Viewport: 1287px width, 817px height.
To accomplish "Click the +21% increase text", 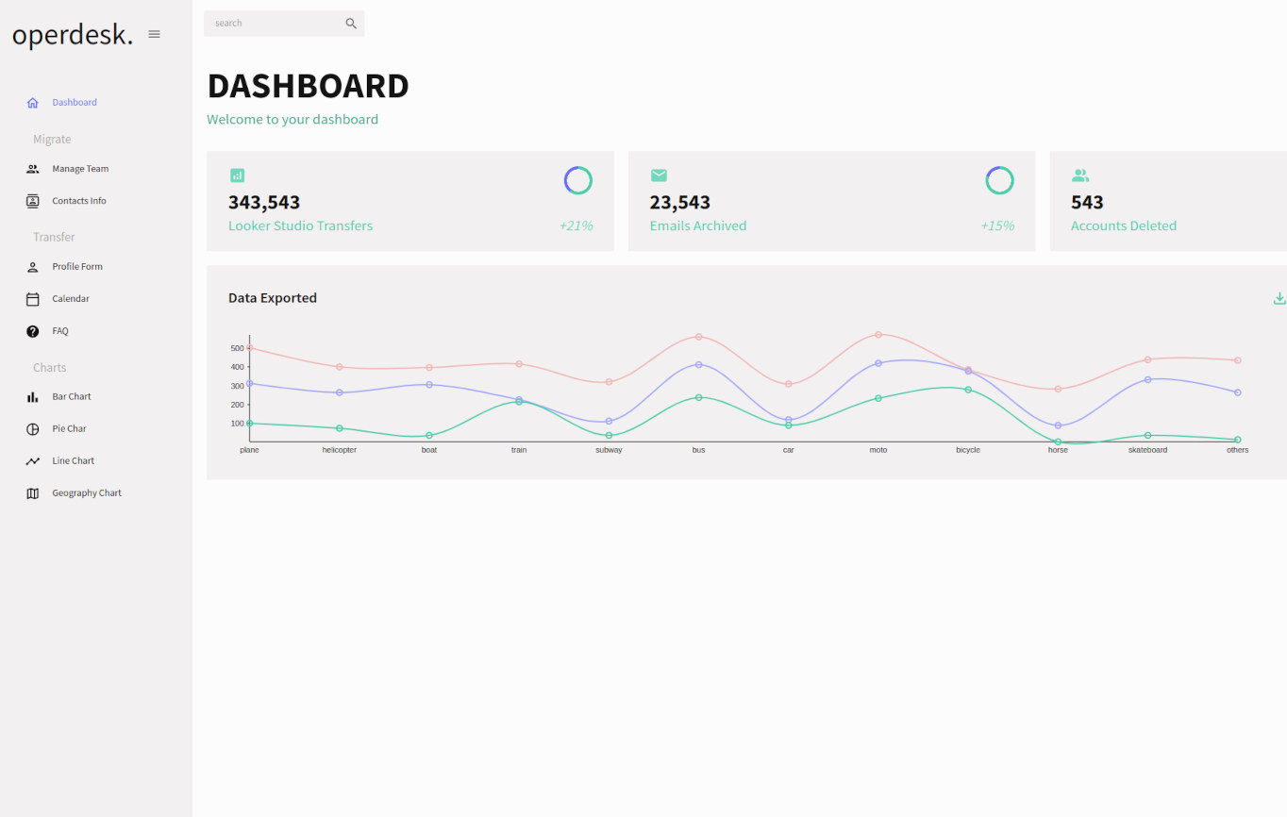I will [x=576, y=225].
